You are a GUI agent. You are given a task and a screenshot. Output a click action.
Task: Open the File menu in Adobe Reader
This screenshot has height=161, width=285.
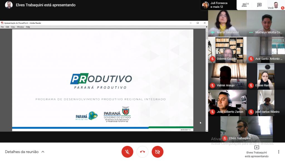tap(2, 27)
